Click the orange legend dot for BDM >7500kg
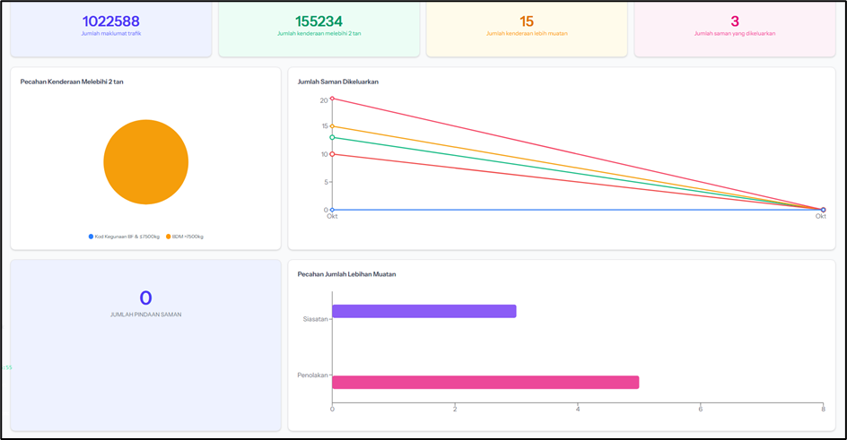This screenshot has width=847, height=440. tap(168, 237)
